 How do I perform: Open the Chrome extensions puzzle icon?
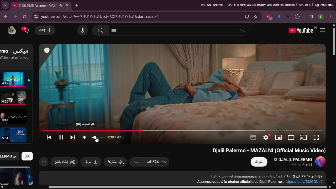(297, 17)
